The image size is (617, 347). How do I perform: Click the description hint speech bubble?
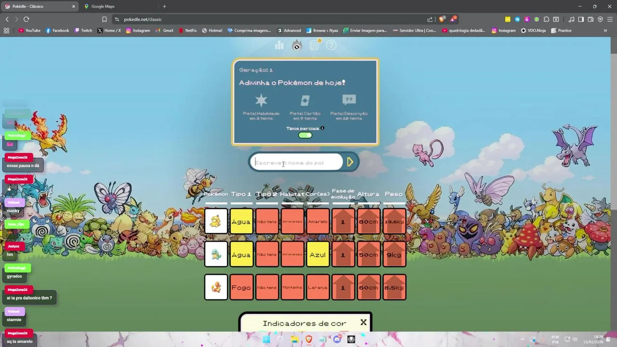coord(349,100)
